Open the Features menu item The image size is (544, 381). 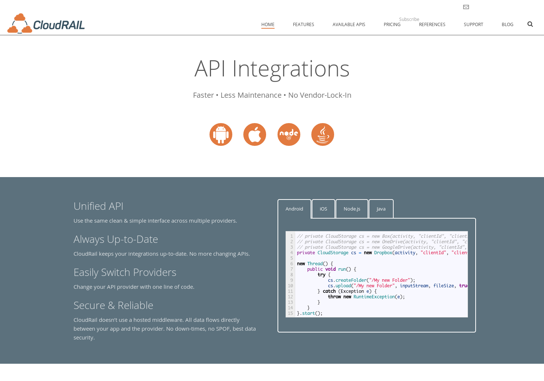tap(304, 25)
